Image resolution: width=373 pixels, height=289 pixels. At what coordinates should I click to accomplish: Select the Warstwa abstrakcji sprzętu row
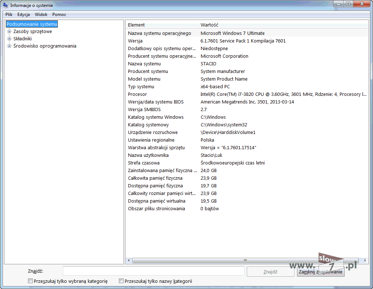coord(247,148)
